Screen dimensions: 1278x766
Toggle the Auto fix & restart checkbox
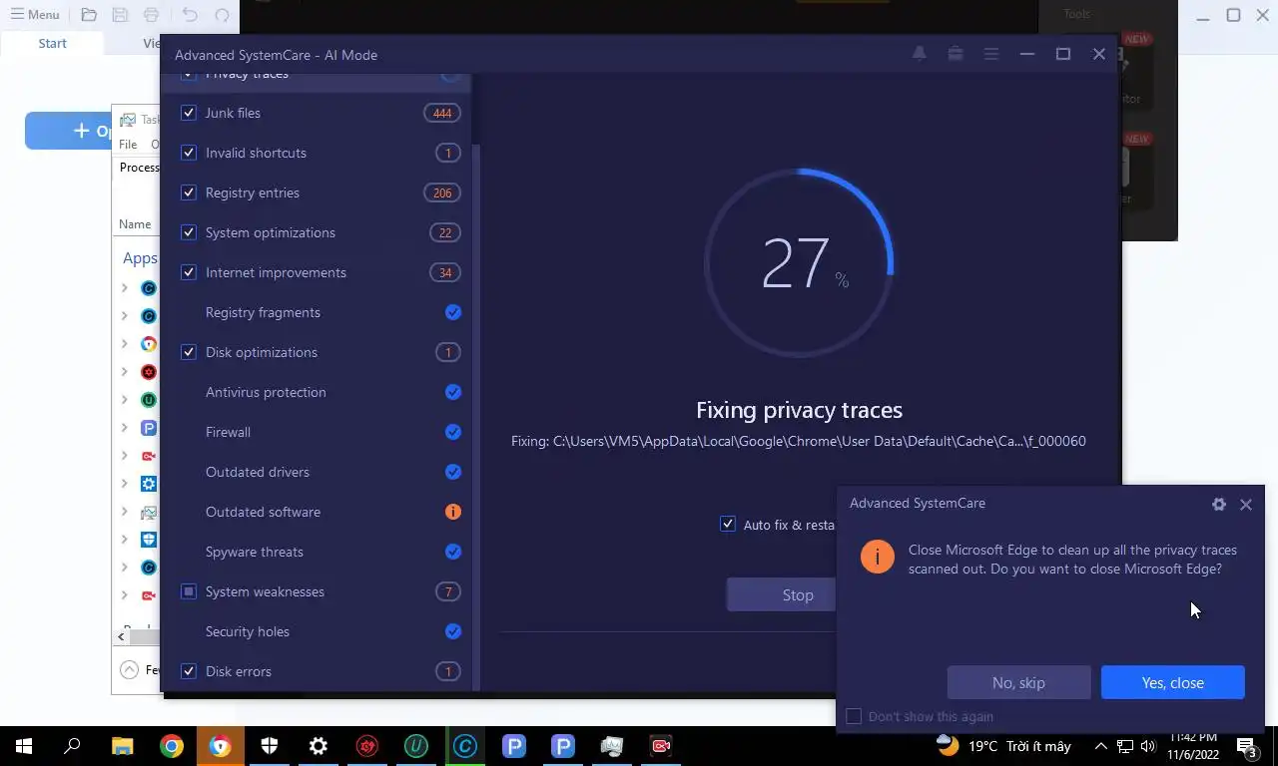click(728, 524)
